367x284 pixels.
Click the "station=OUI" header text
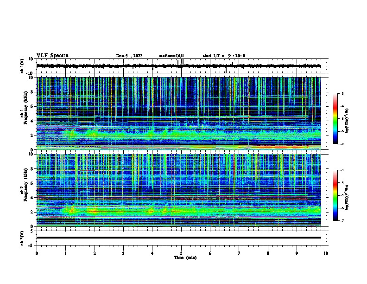[x=171, y=56]
